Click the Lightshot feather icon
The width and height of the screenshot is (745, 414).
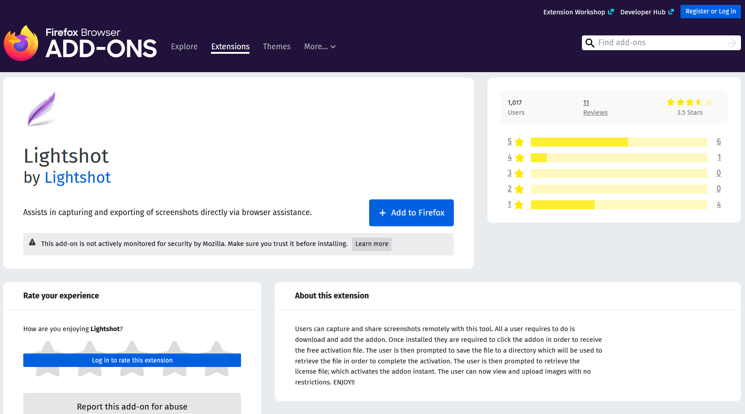tap(42, 109)
